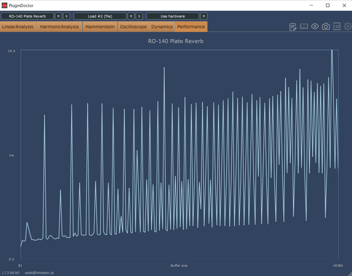Toggle M button beside Load #2 (file)
Screen dimensions: 352x276
[131, 16]
